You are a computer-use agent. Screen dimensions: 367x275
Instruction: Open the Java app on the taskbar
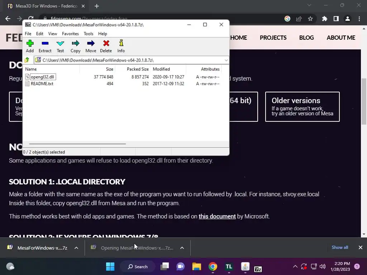coord(245,266)
